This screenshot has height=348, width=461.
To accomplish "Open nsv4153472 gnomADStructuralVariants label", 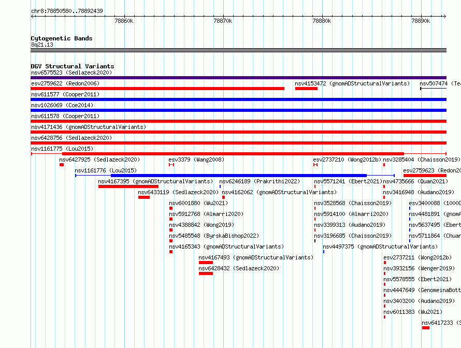I will (352, 83).
